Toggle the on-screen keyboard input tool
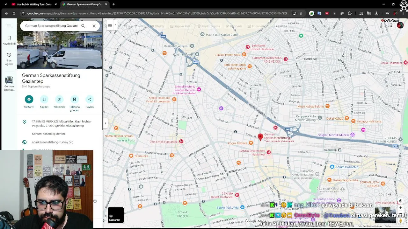 [110, 25]
